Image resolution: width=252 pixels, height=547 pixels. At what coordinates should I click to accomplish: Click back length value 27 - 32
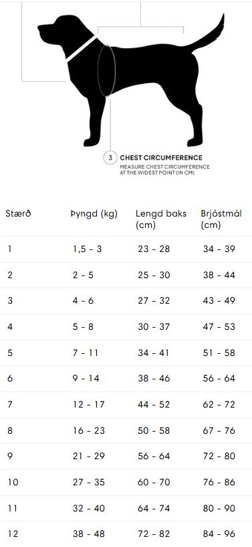coord(154,301)
